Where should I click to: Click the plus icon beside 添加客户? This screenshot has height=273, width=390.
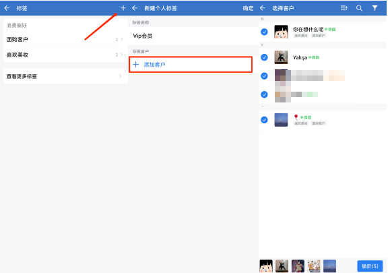pyautogui.click(x=136, y=65)
